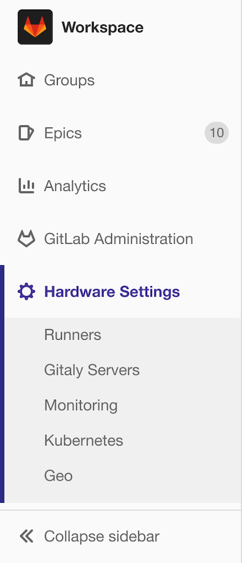
Task: Click the GitLab fox logo avatar
Action: [x=35, y=27]
